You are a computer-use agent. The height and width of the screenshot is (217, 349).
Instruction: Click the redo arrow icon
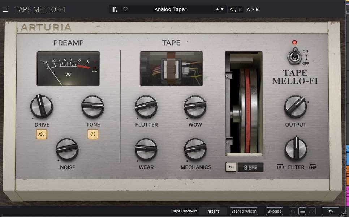(x=311, y=211)
